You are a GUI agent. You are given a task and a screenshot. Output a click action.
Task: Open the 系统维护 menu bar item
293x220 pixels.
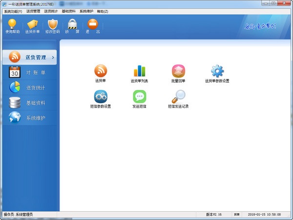[86, 11]
